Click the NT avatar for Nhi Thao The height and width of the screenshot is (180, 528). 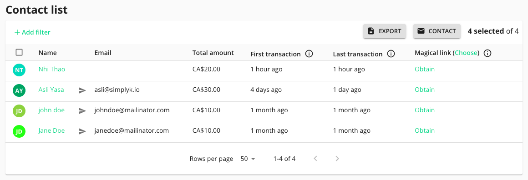(x=19, y=70)
